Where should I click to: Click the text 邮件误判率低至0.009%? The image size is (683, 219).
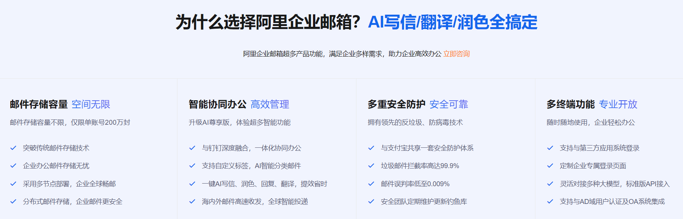tap(415, 184)
